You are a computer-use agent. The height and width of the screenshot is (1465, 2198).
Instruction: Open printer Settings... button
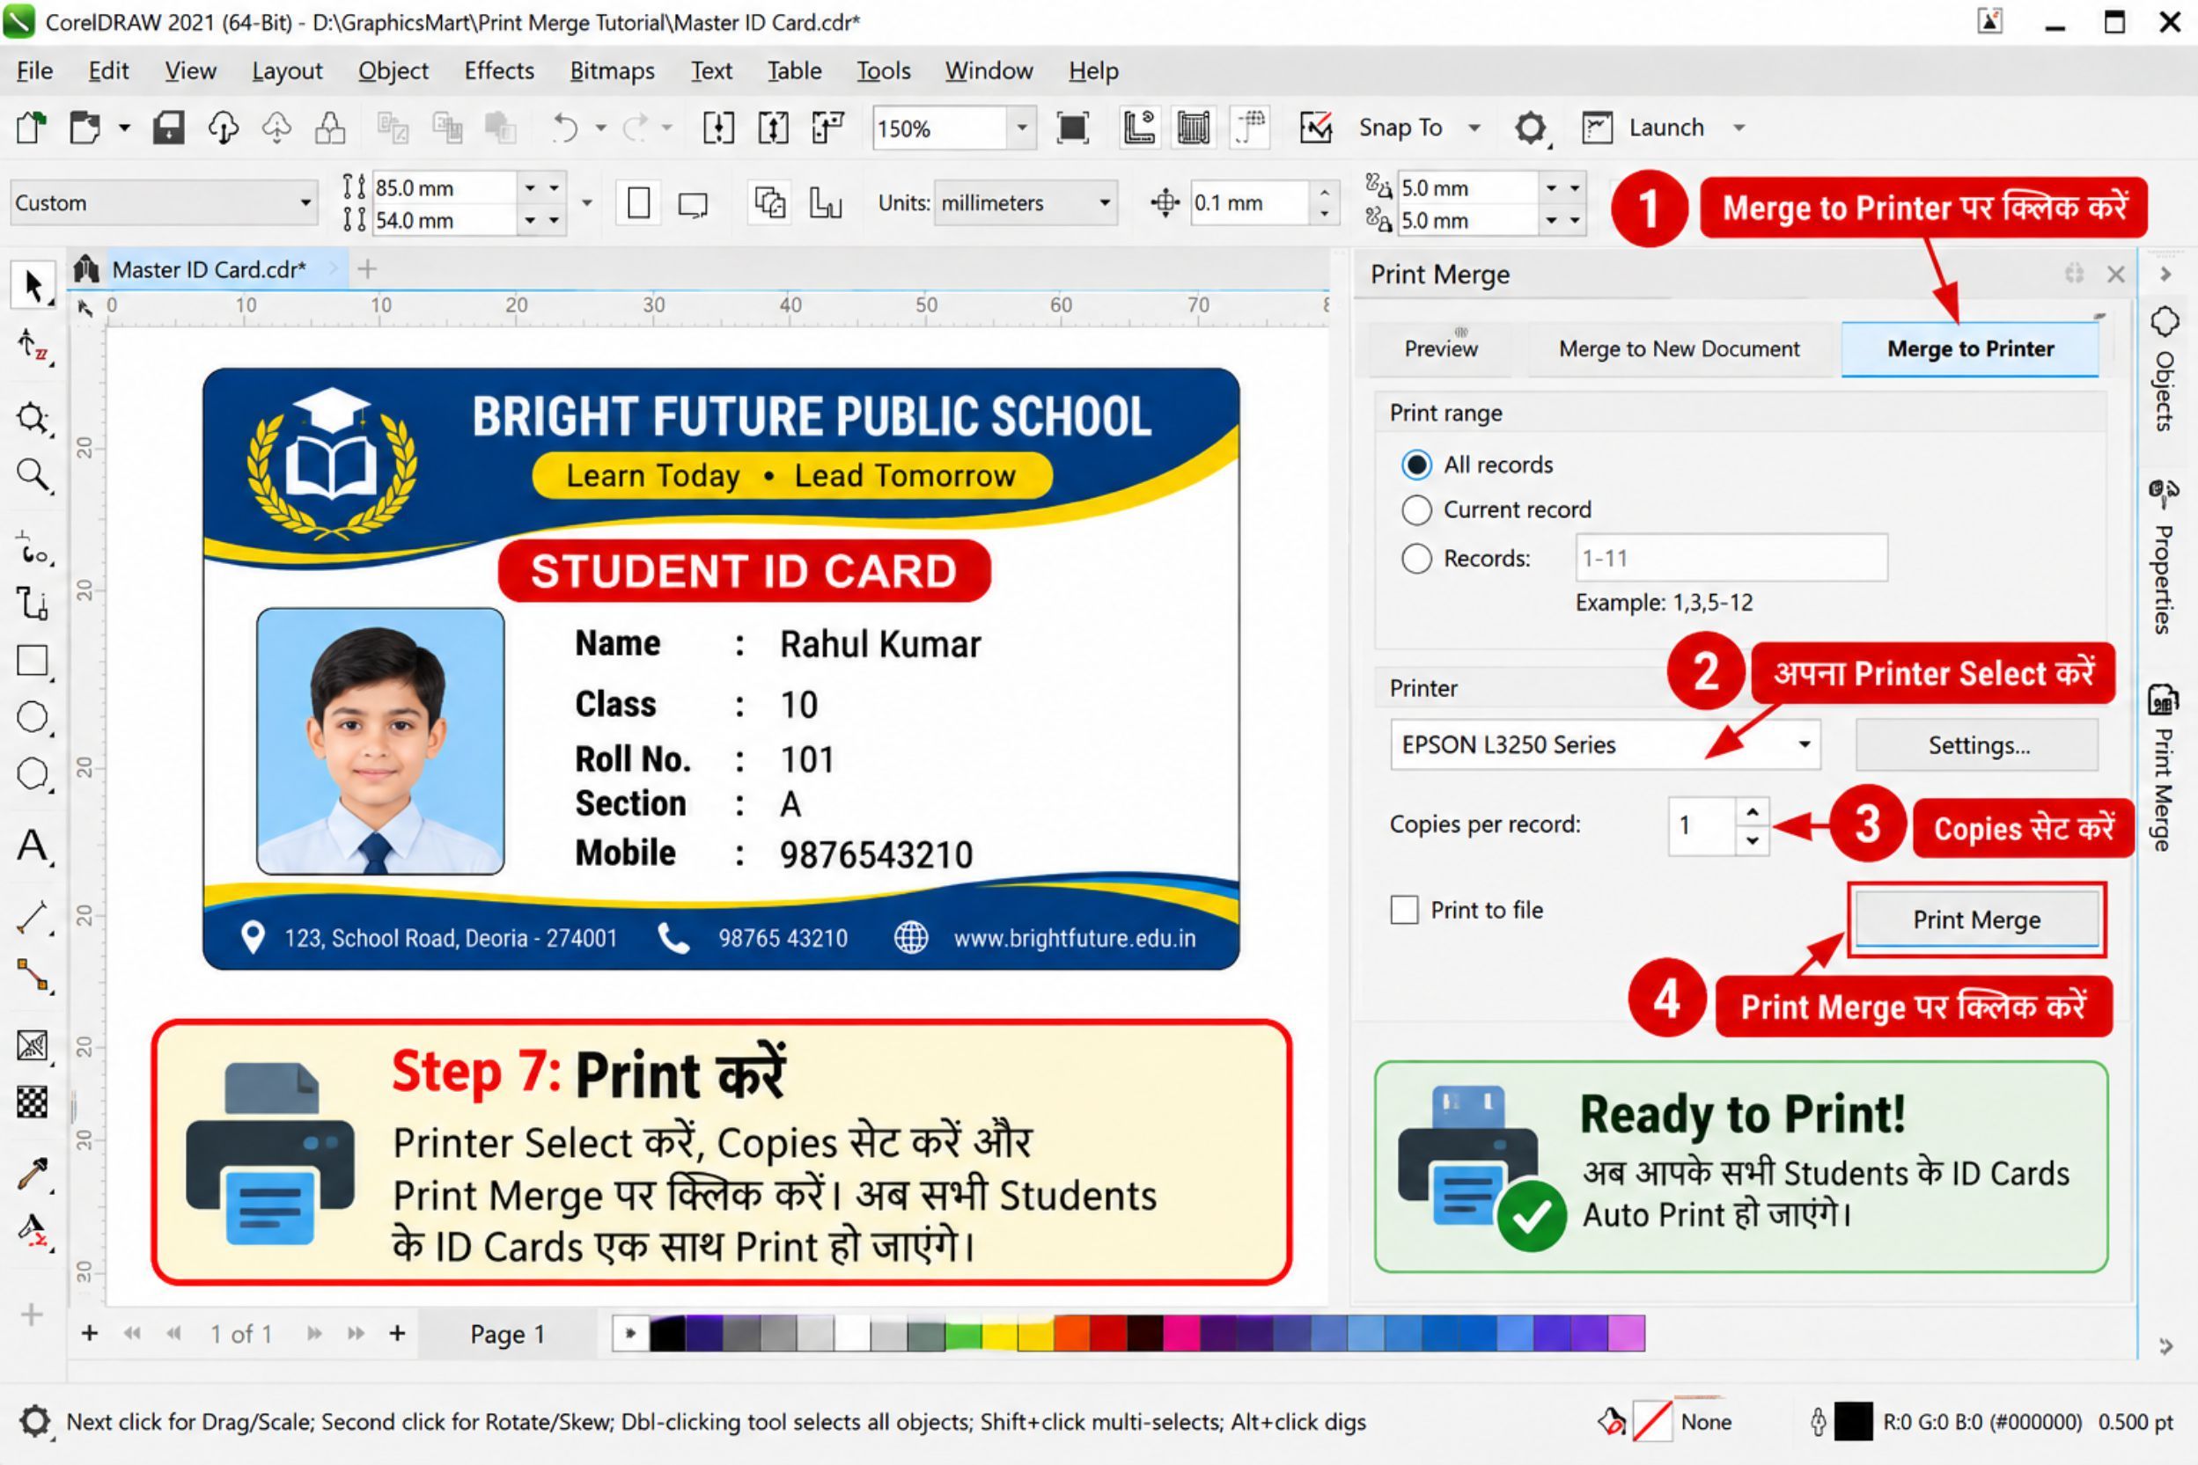1976,744
